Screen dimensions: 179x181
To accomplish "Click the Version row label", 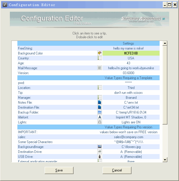I will pyautogui.click(x=23, y=73).
